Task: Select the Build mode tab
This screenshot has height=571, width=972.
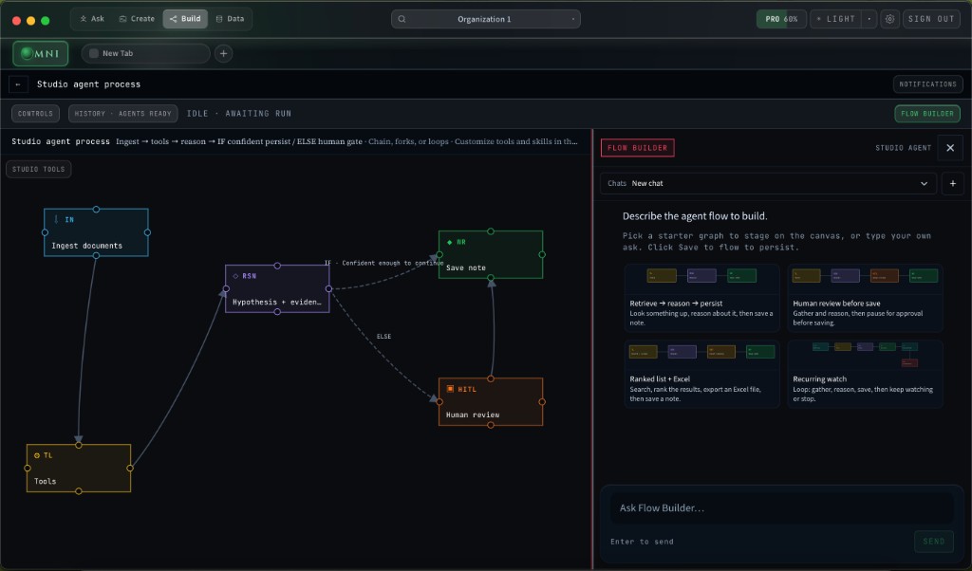Action: 185,19
